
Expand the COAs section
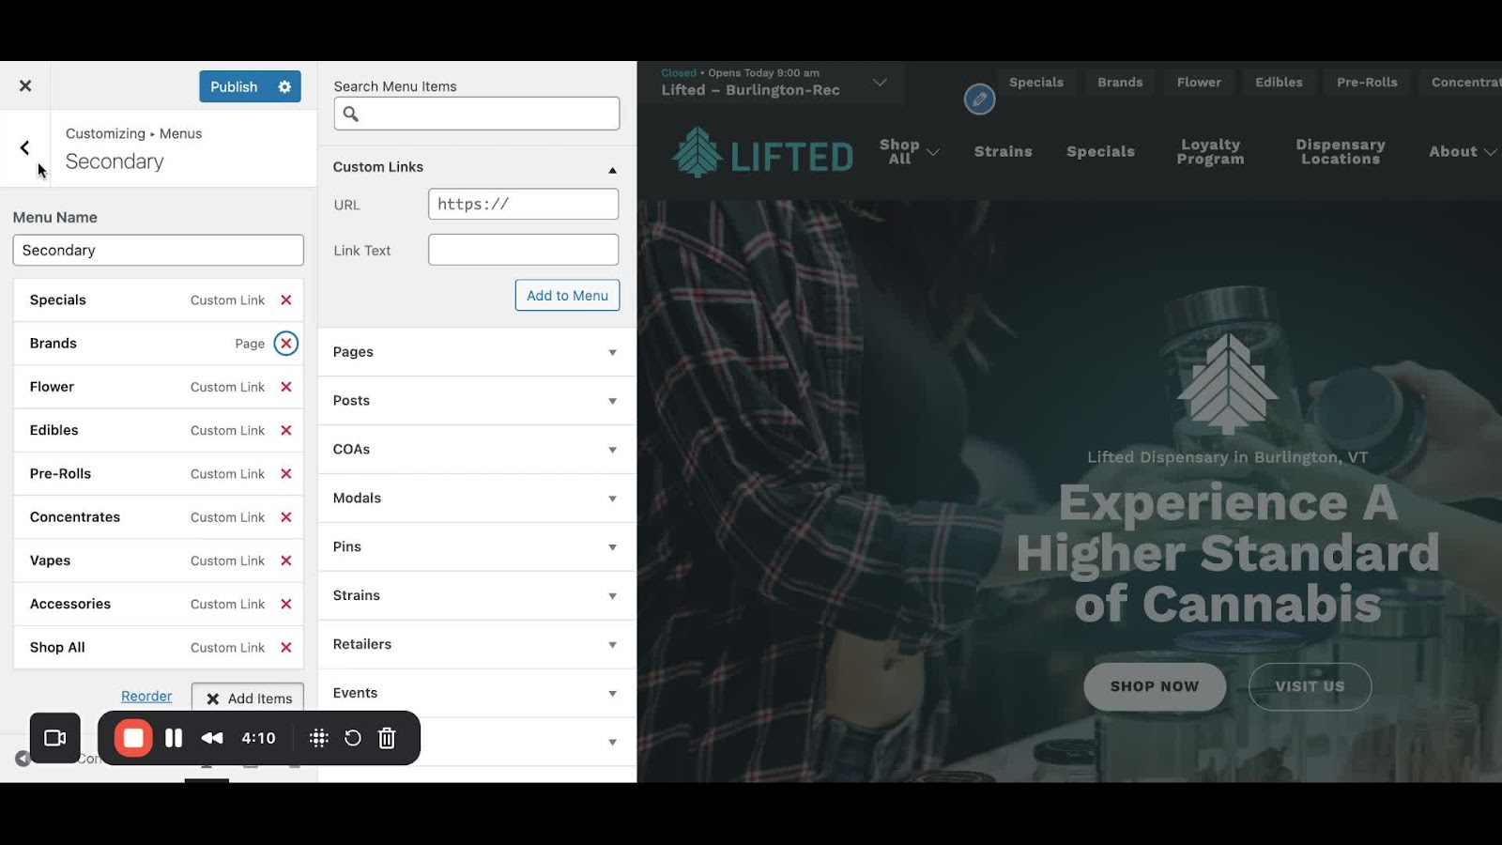(477, 450)
